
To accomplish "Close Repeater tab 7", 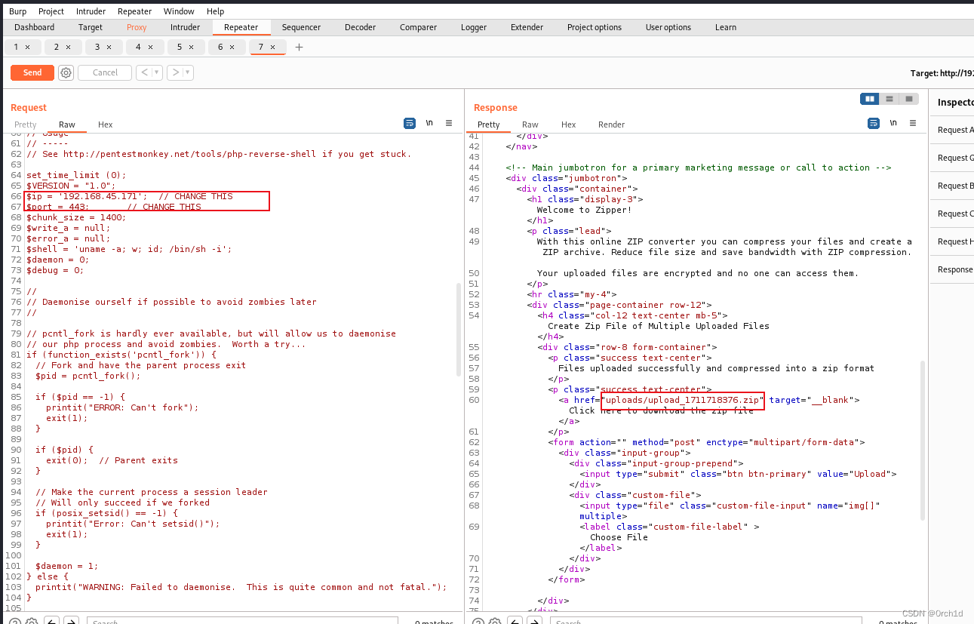I will pyautogui.click(x=273, y=47).
